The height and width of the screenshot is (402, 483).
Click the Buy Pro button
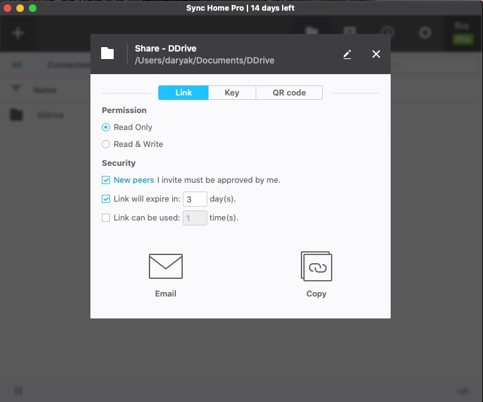(x=462, y=33)
